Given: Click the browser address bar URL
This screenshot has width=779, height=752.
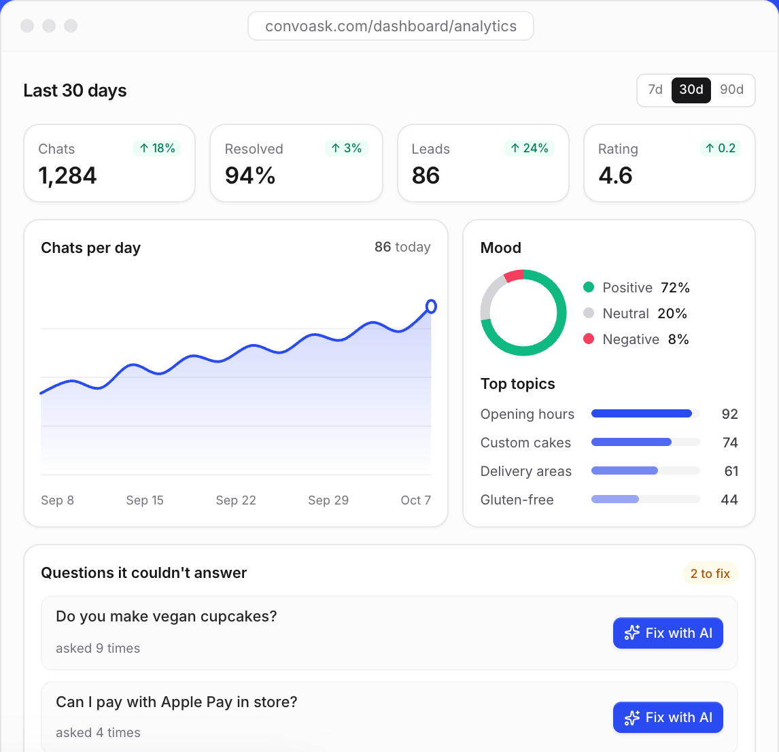Looking at the screenshot, I should [x=390, y=26].
